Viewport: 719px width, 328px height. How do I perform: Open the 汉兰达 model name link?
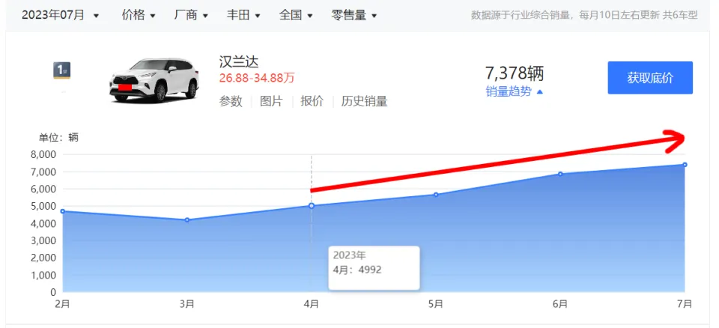click(239, 62)
